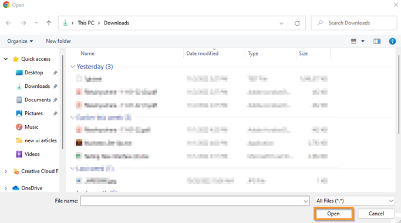
Task: Click the pin icon beside Downloads
Action: coord(55,87)
